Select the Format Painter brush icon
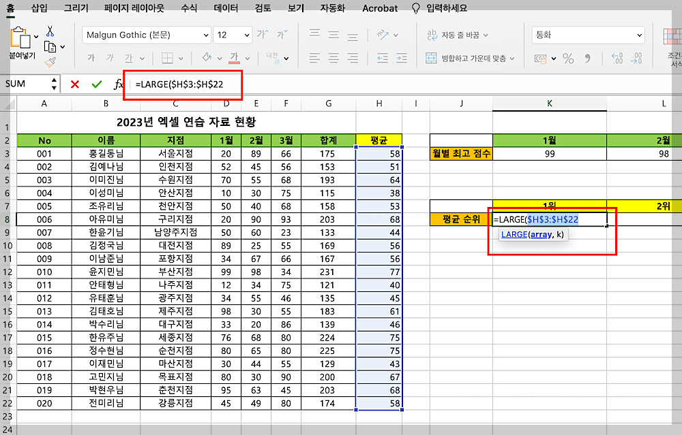Image resolution: width=682 pixels, height=435 pixels. coord(50,62)
